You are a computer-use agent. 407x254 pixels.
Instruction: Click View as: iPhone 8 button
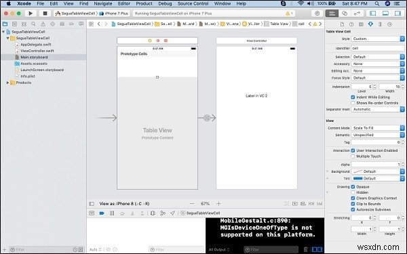point(124,204)
